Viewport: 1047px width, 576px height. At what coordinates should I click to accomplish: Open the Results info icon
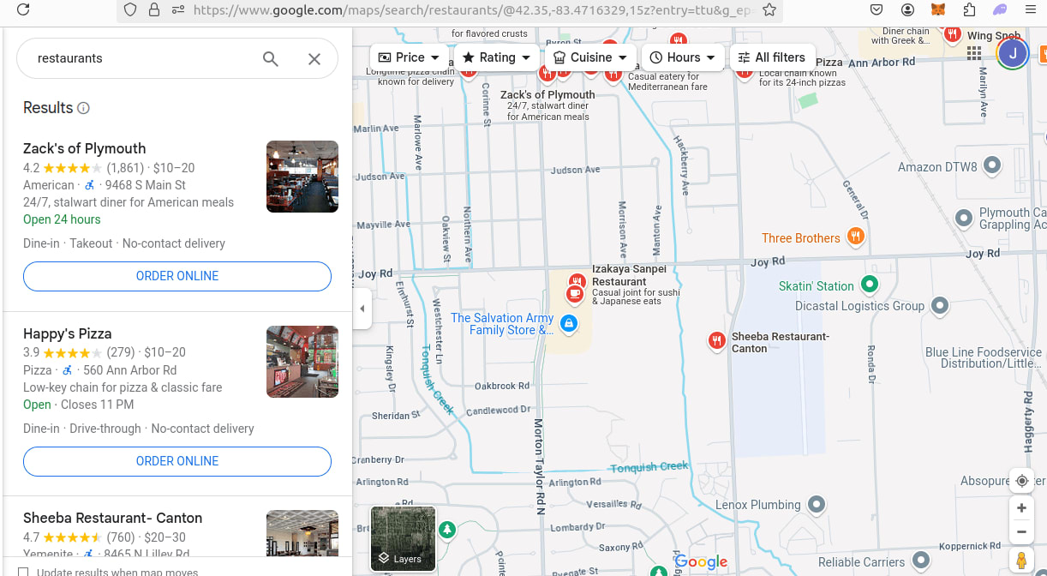click(83, 108)
